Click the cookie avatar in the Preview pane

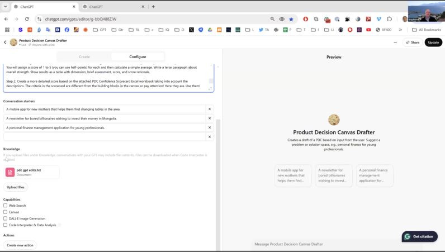coord(334,120)
